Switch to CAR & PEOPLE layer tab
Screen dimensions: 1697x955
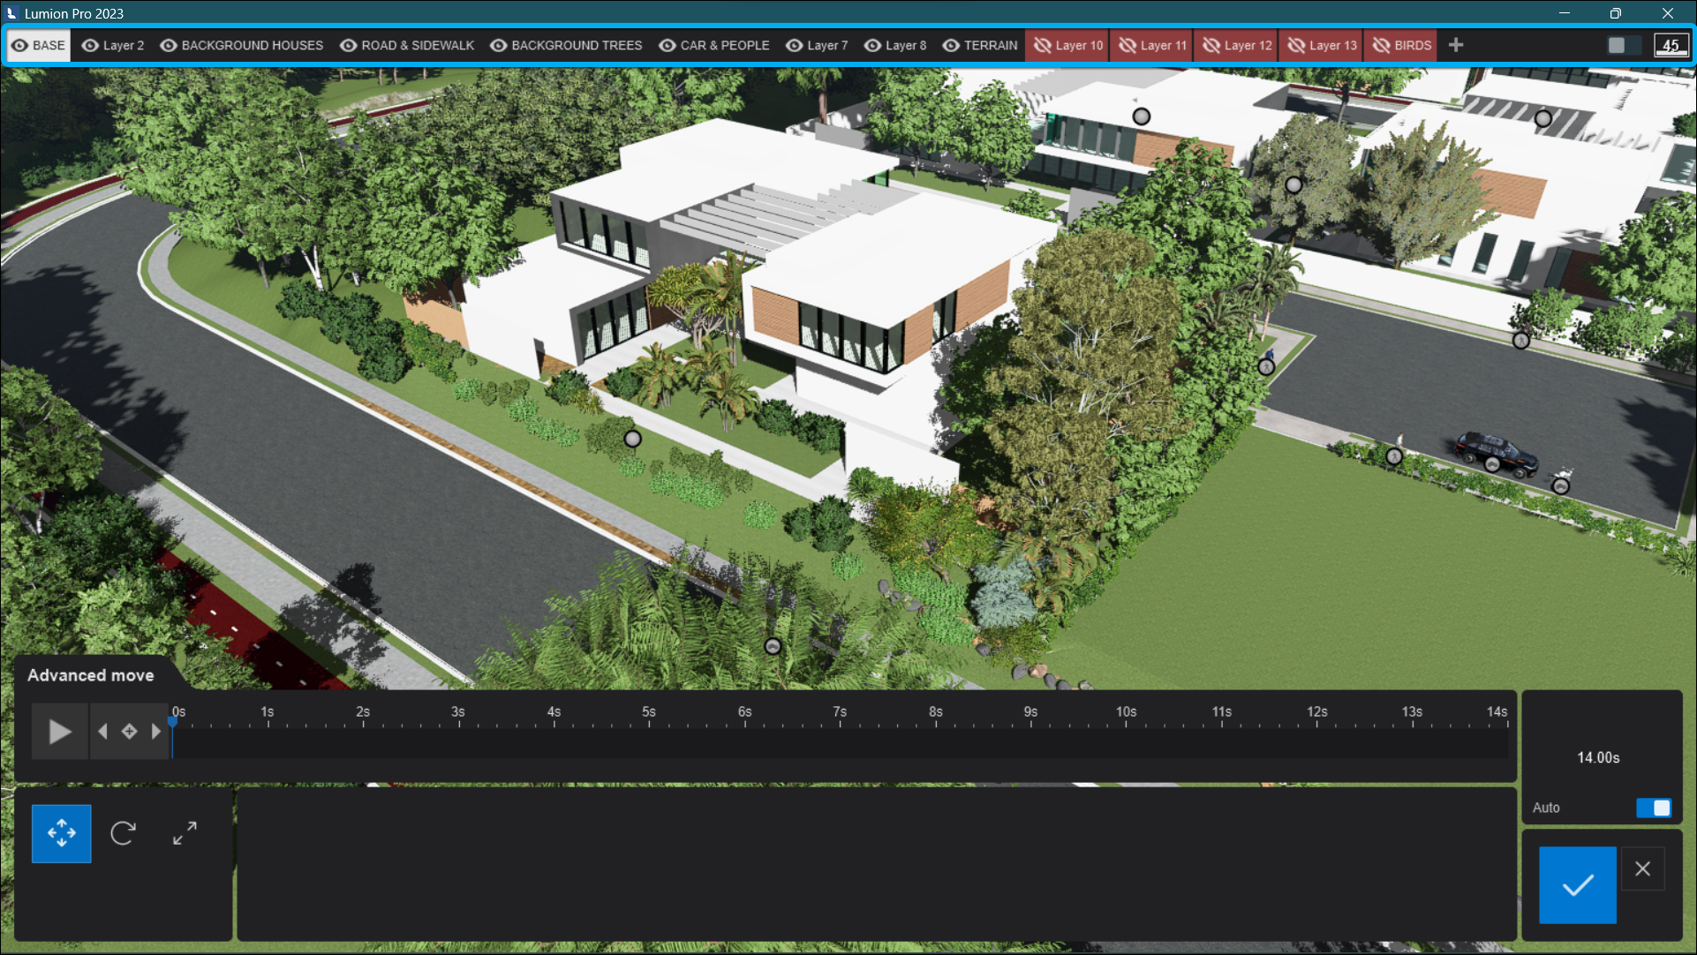[x=724, y=45]
